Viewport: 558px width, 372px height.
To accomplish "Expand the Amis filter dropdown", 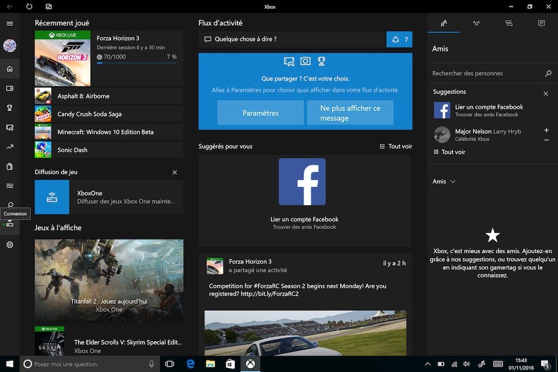I will click(444, 181).
